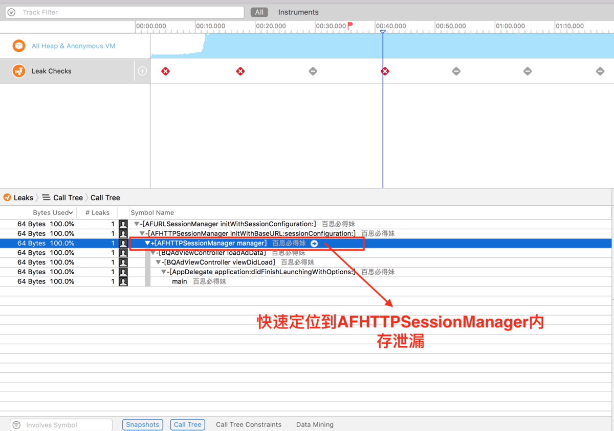Click the user icon on the selected manager row
The height and width of the screenshot is (431, 614).
[x=123, y=244]
